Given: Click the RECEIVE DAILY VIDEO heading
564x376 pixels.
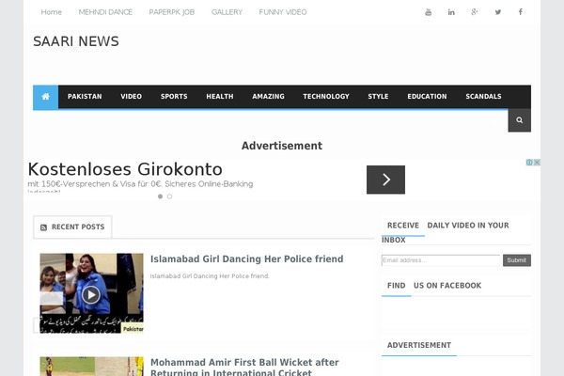Looking at the screenshot, I should click(x=447, y=232).
